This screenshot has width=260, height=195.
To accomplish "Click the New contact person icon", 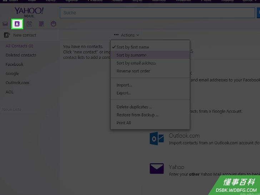I will click(7, 35).
